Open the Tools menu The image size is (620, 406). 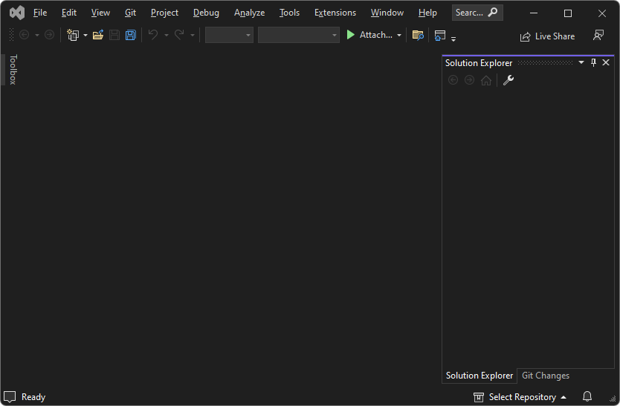pyautogui.click(x=289, y=13)
